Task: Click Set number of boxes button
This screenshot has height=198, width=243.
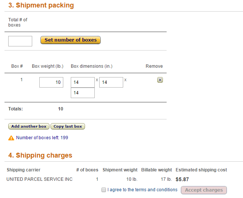Action: coord(70,40)
